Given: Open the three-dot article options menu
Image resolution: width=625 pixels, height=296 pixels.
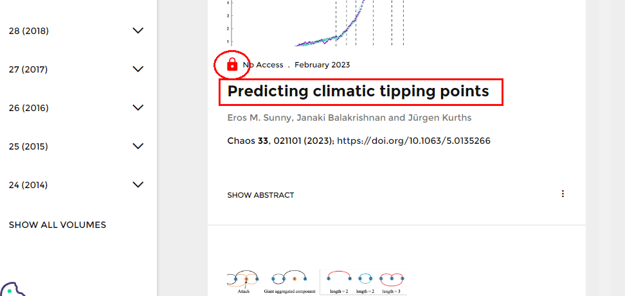Looking at the screenshot, I should click(x=563, y=194).
